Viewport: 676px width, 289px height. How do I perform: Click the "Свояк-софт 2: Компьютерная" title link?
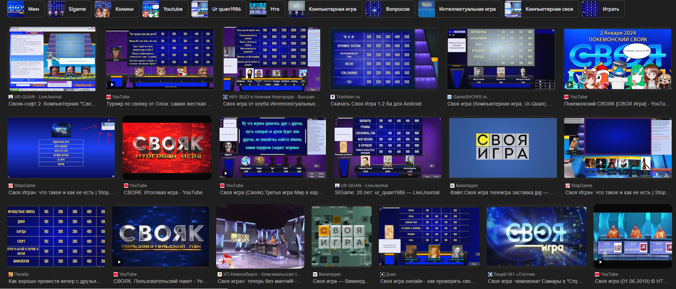(53, 104)
